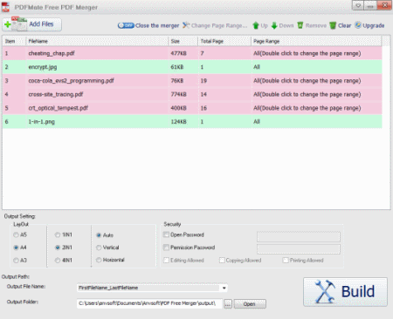Click the Total Page column header

[224, 41]
